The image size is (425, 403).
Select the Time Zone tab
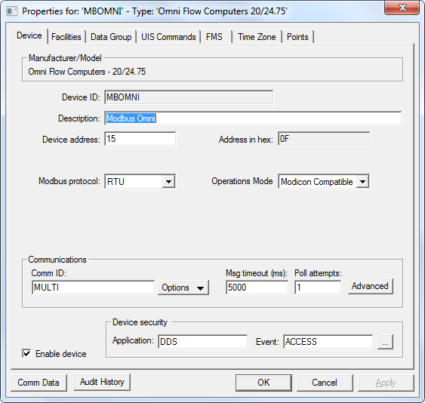click(x=257, y=37)
